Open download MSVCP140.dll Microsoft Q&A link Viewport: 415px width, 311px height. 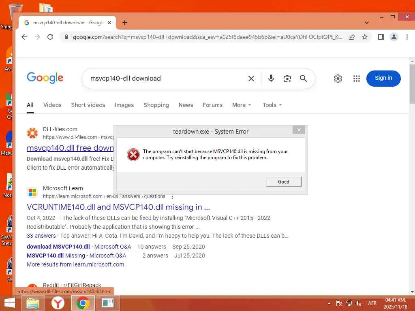tap(79, 247)
